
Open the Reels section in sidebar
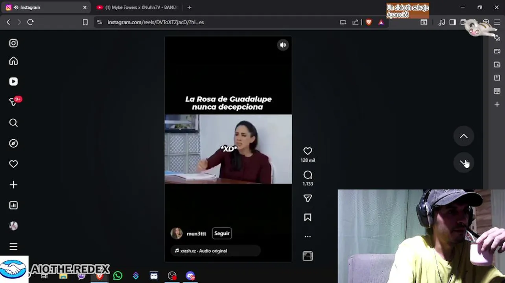point(13,81)
